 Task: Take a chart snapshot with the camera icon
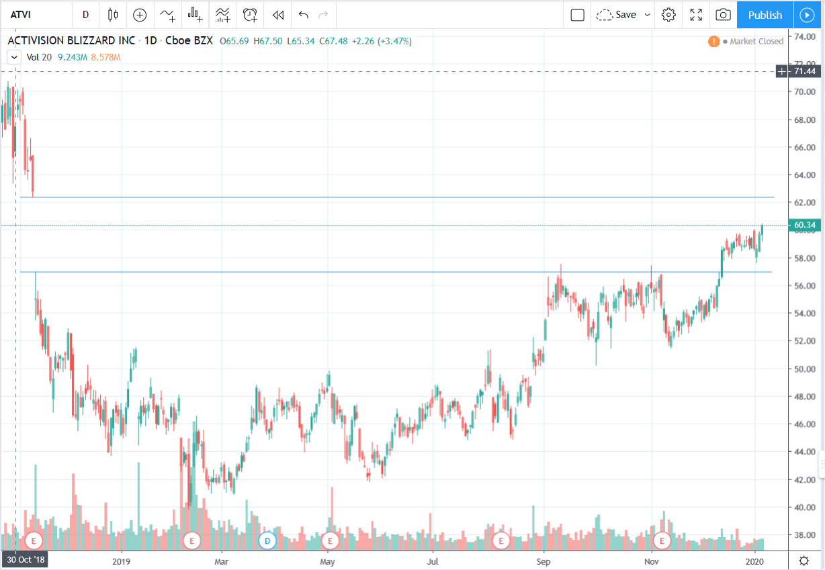pyautogui.click(x=723, y=15)
